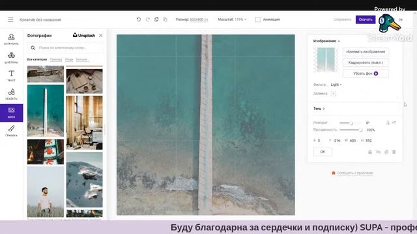Click the project title Креатив без названия
The image size is (417, 234).
(x=40, y=19)
